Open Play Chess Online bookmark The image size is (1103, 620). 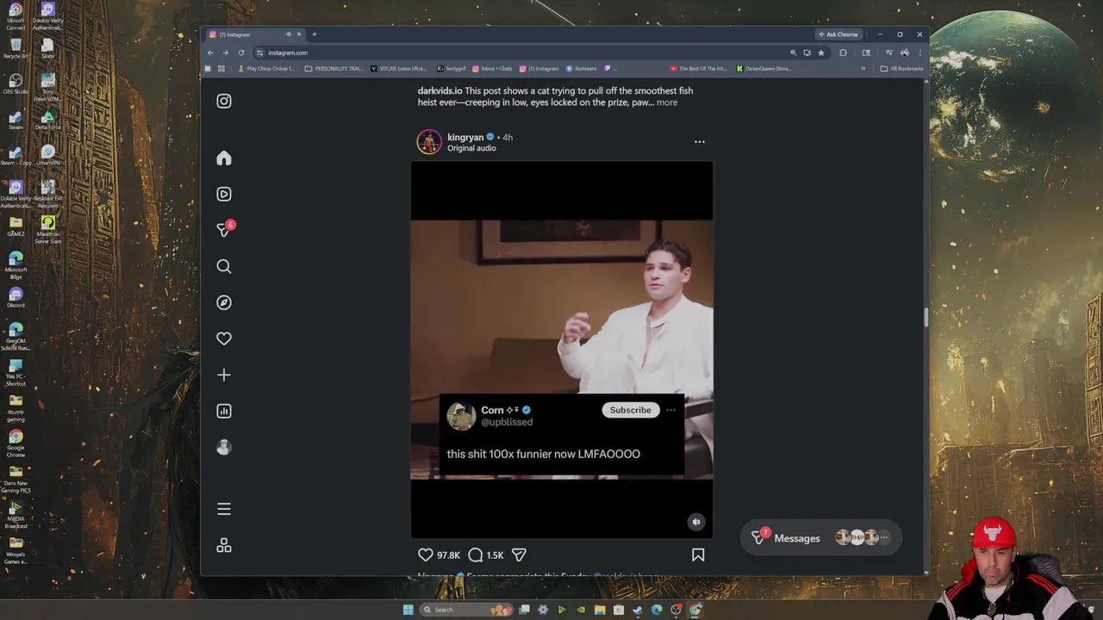tap(266, 69)
